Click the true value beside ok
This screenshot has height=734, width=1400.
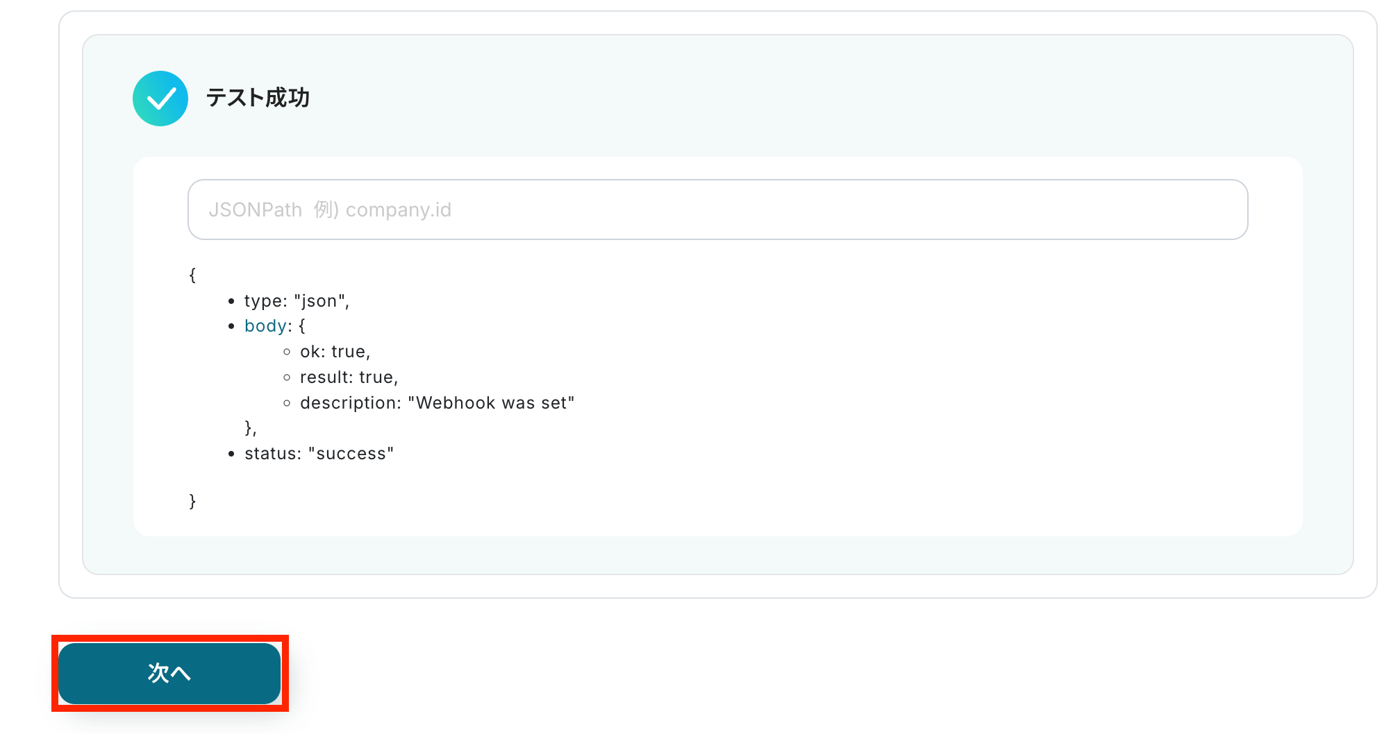click(x=349, y=352)
